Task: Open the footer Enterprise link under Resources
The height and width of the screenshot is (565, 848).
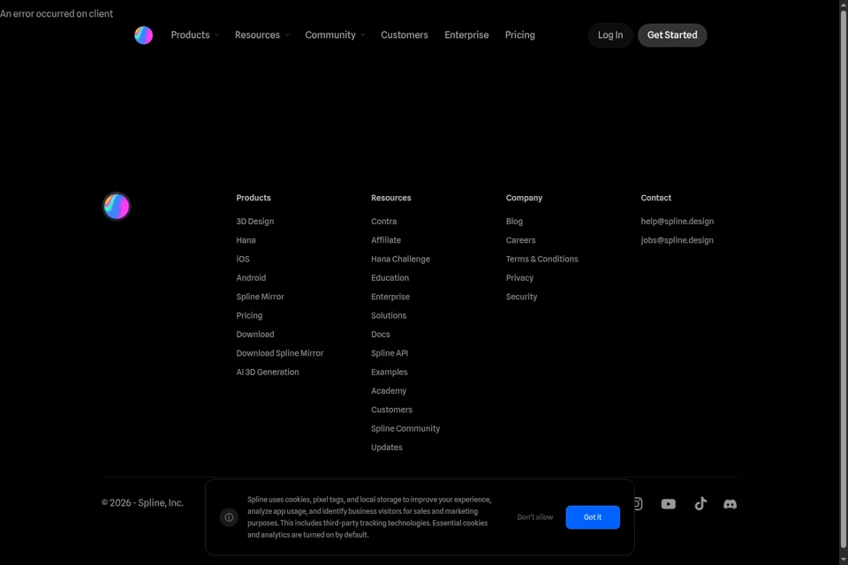Action: 390,297
